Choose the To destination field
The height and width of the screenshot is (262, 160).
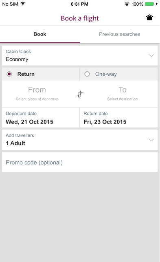point(122,94)
